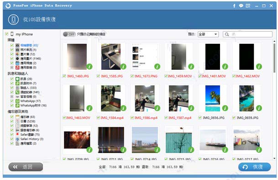
Task: Click the camera roll icon (65)
Action: tap(17, 45)
